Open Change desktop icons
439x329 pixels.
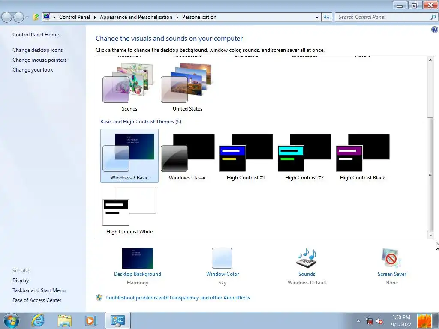(38, 50)
